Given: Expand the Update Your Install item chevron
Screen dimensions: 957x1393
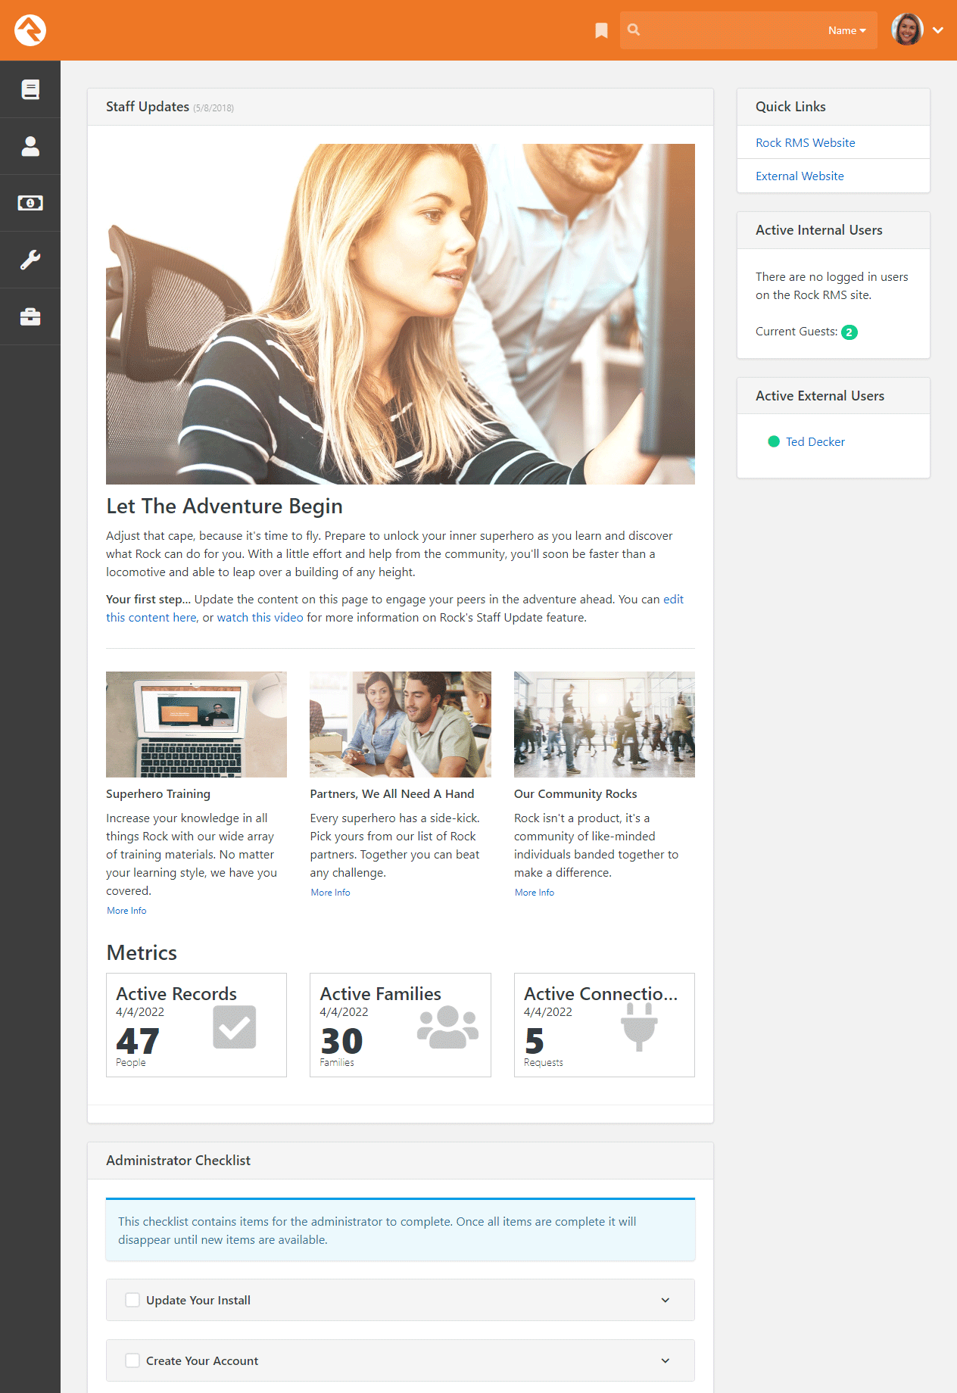Looking at the screenshot, I should click(x=666, y=1300).
